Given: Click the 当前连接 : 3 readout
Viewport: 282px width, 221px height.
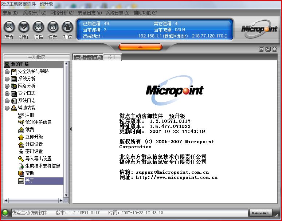Looking at the screenshot, I should pyautogui.click(x=95, y=30).
